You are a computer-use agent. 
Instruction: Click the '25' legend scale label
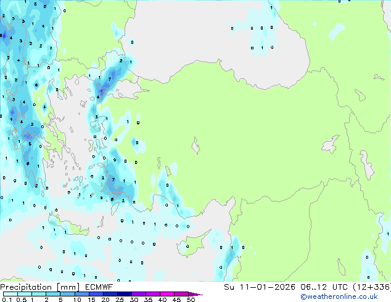(x=120, y=300)
